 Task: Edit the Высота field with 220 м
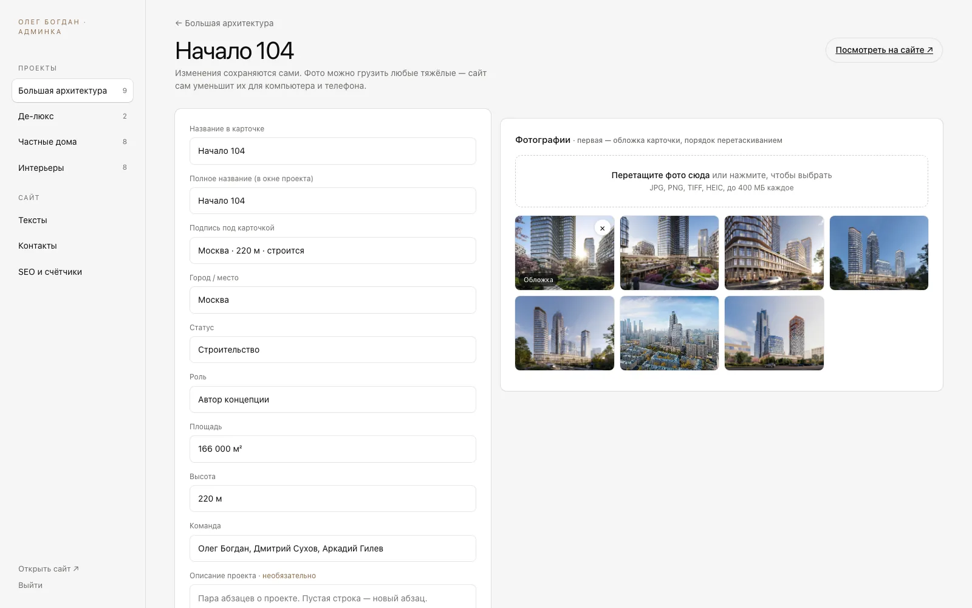pyautogui.click(x=333, y=499)
